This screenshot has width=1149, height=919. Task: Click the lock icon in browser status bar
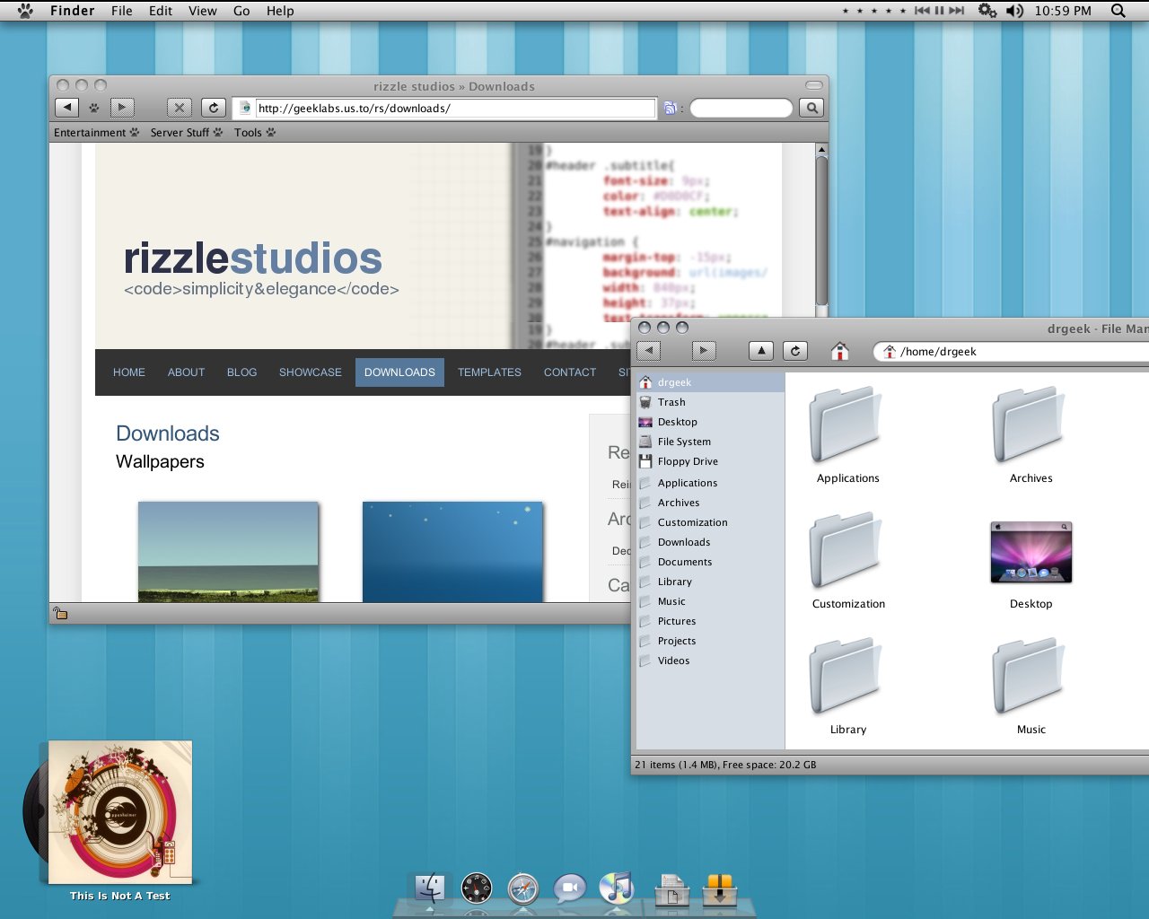pos(61,614)
